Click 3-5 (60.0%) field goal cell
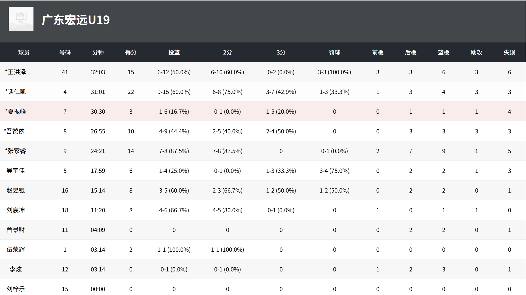 [x=174, y=190]
